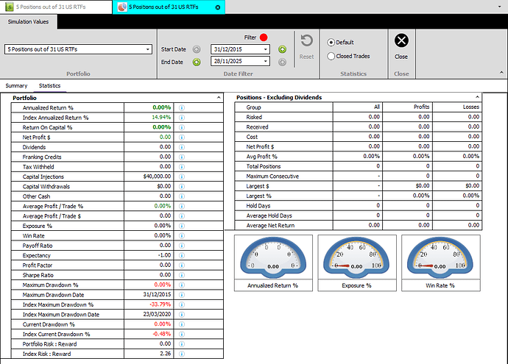Open the Portfolio selection dropdown

click(148, 49)
